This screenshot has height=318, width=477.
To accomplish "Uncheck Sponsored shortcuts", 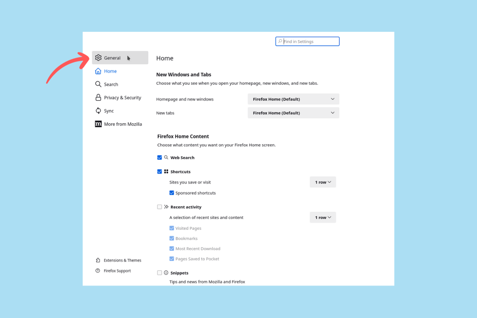I will click(172, 193).
